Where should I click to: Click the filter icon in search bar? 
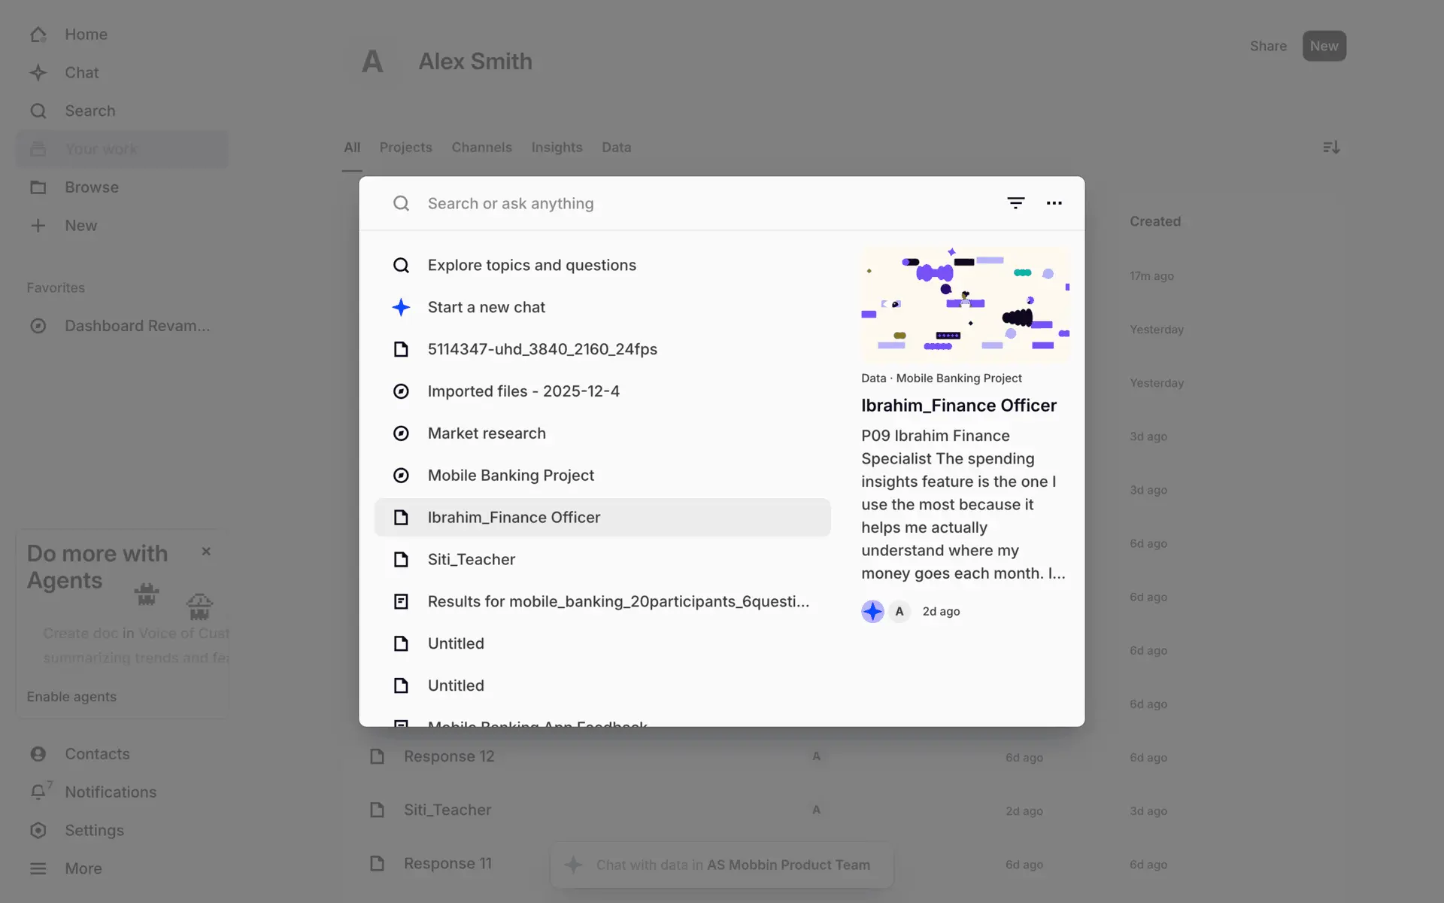[x=1015, y=203]
